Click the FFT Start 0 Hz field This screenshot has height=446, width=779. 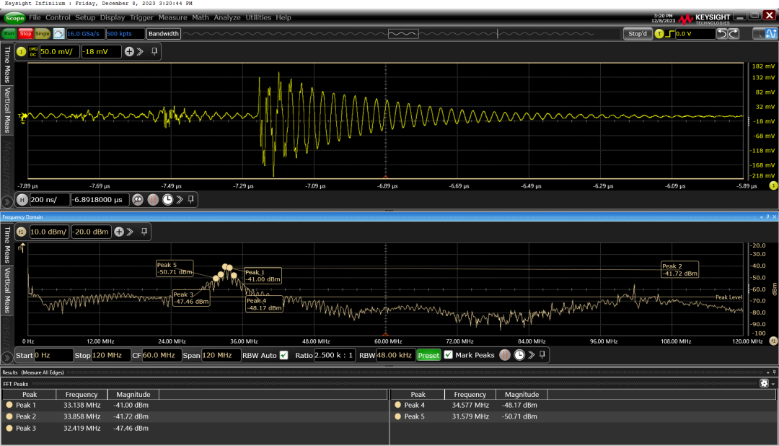point(53,356)
